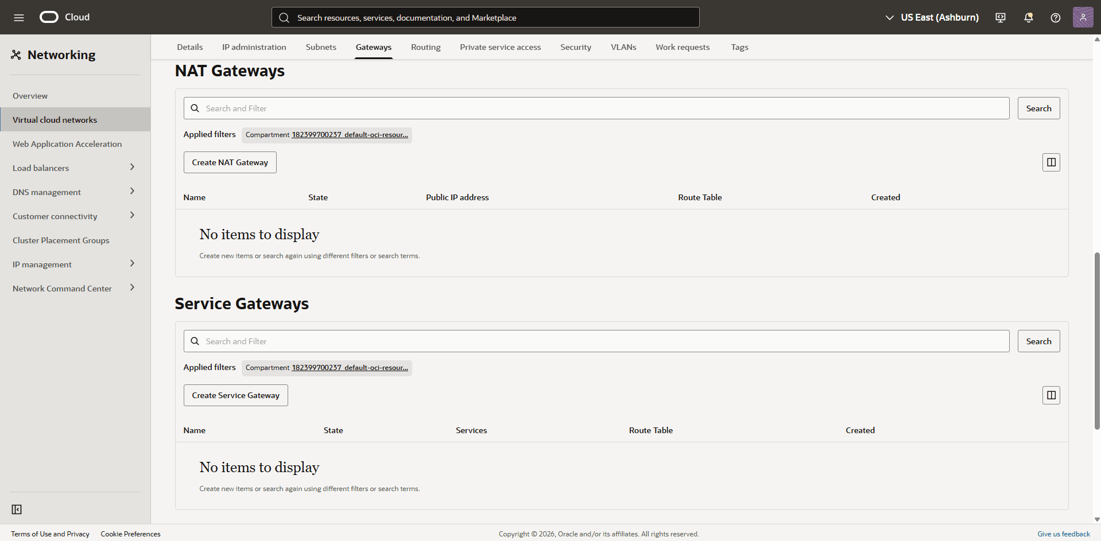Click Service Gateways Created column header
Image resolution: width=1101 pixels, height=541 pixels.
point(860,430)
